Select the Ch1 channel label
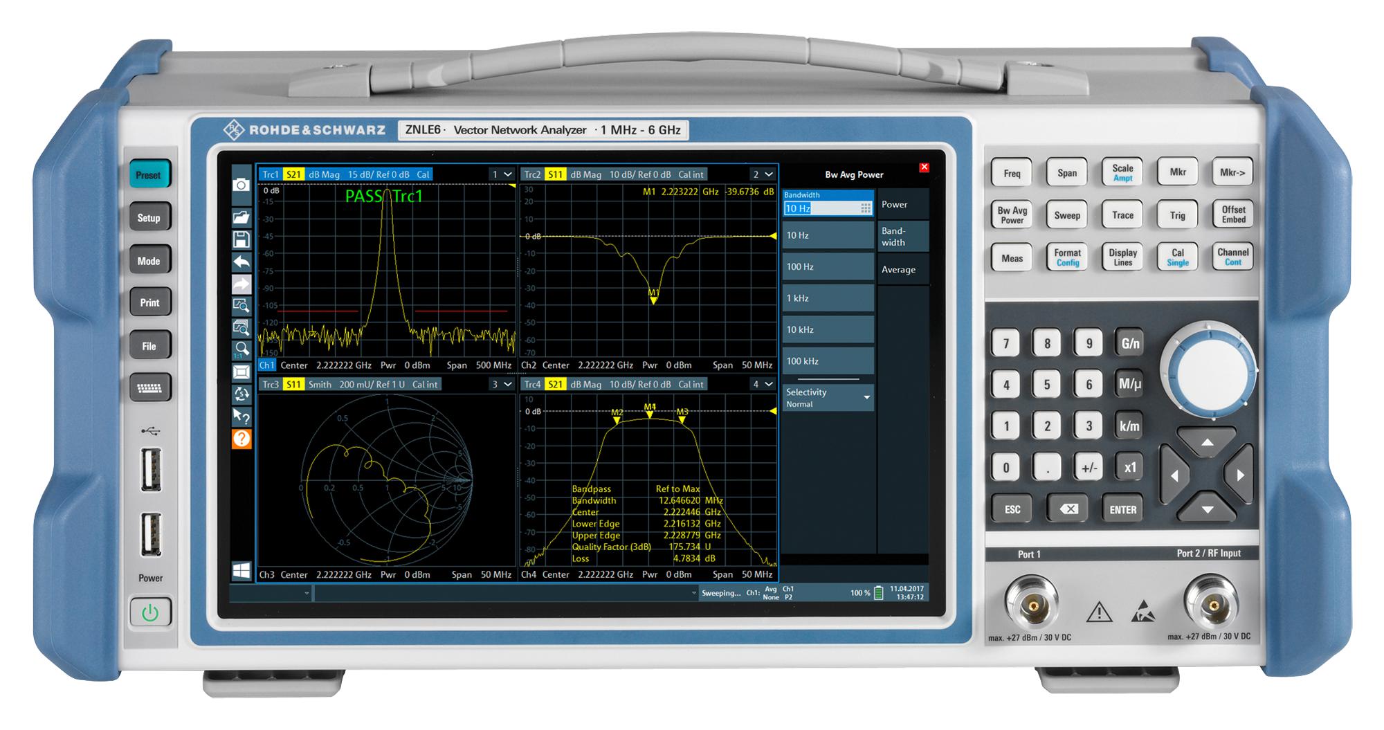The width and height of the screenshot is (1384, 730). (x=266, y=365)
